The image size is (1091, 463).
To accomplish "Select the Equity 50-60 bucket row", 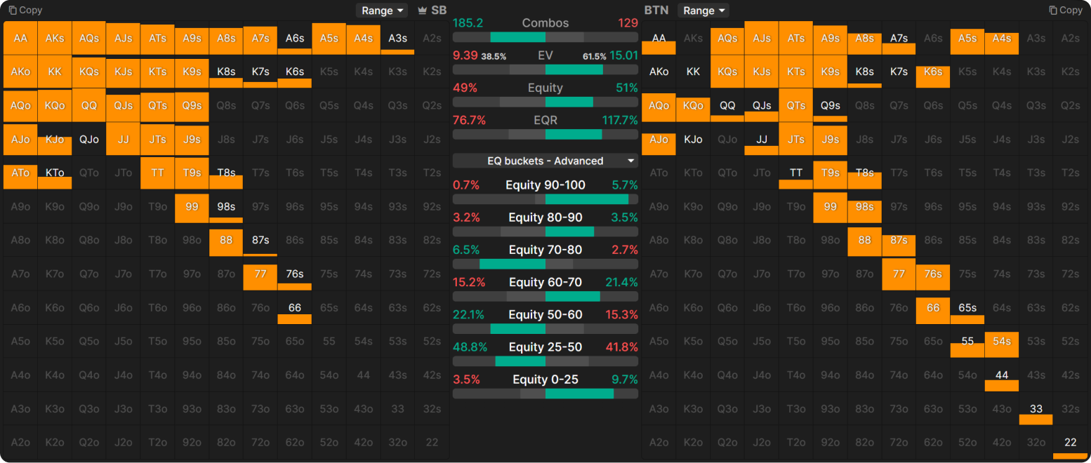I will (545, 321).
